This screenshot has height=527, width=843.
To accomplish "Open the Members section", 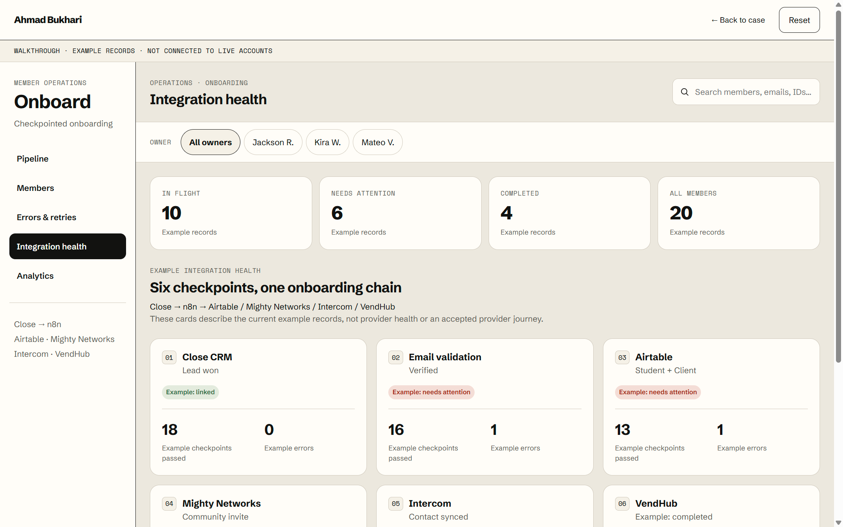I will coord(68,188).
